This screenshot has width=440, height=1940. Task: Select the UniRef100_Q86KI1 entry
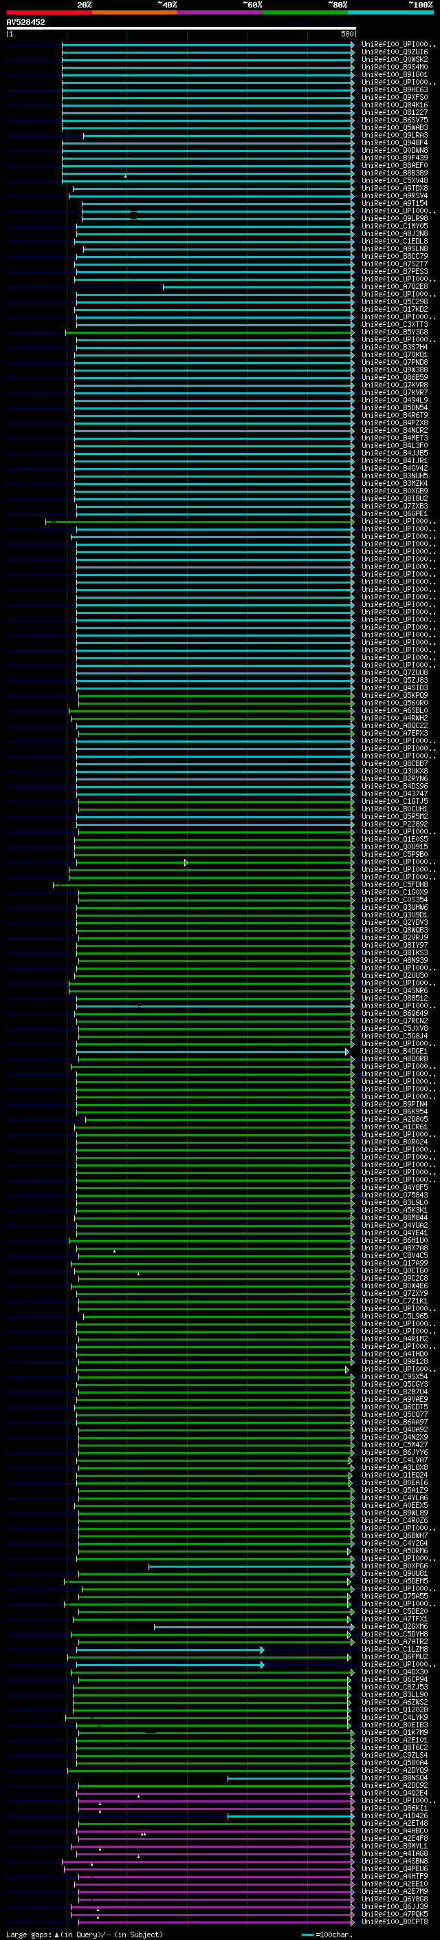point(394,1808)
